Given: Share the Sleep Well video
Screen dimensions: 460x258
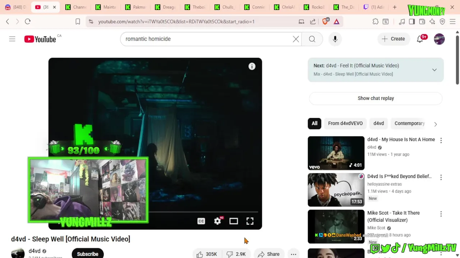Looking at the screenshot, I should click(x=269, y=254).
